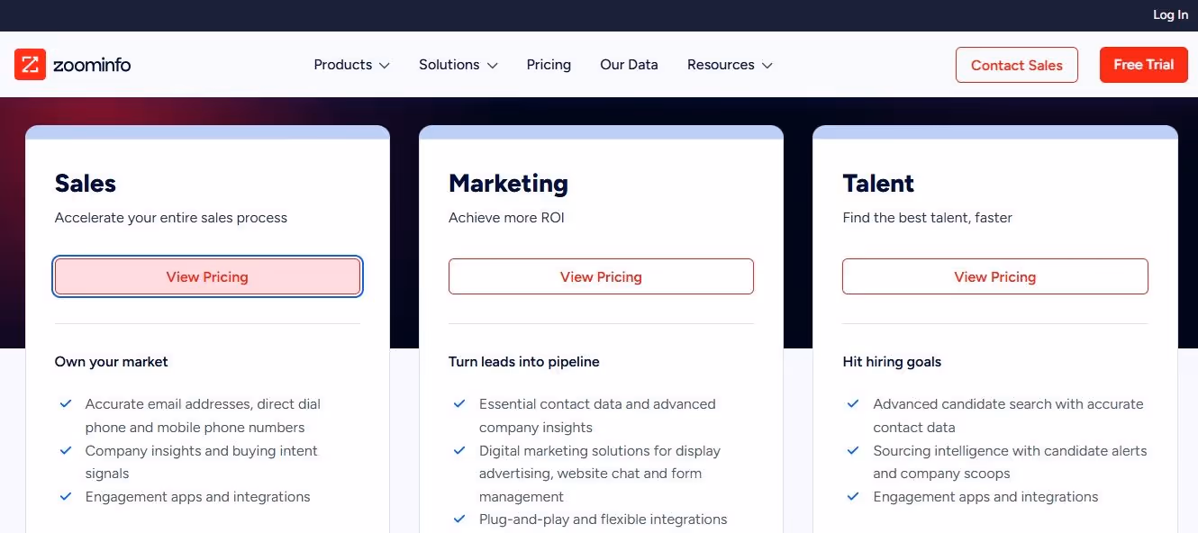This screenshot has height=533, width=1198.
Task: Click the checkmark beside "Sourcing intelligence"
Action: point(853,450)
